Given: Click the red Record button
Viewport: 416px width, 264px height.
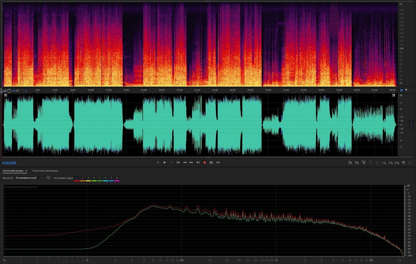Looking at the screenshot, I should 205,162.
